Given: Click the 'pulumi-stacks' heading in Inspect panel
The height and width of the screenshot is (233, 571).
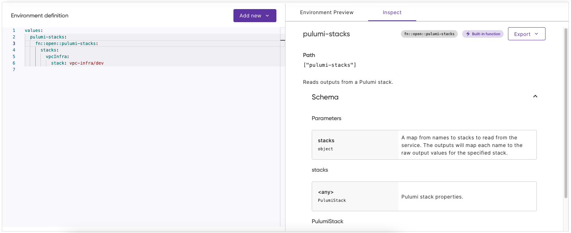Looking at the screenshot, I should [x=326, y=34].
